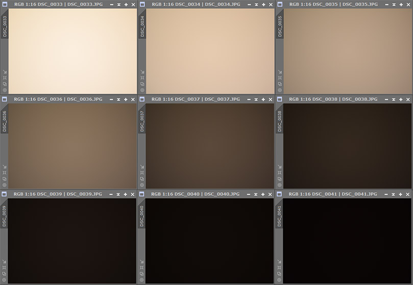Click the circular target icon in DSC_0036 sidebar

(x=5, y=185)
